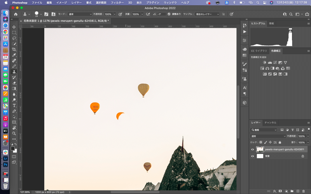This screenshot has height=194, width=311.
Task: Select the Path Selection tool
Action: point(14,117)
